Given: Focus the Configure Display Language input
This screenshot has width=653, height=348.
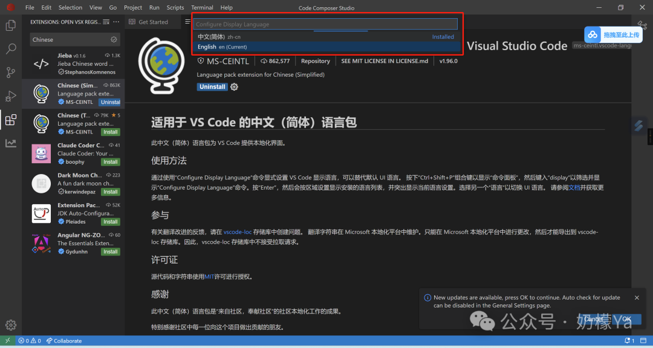Looking at the screenshot, I should pyautogui.click(x=325, y=24).
